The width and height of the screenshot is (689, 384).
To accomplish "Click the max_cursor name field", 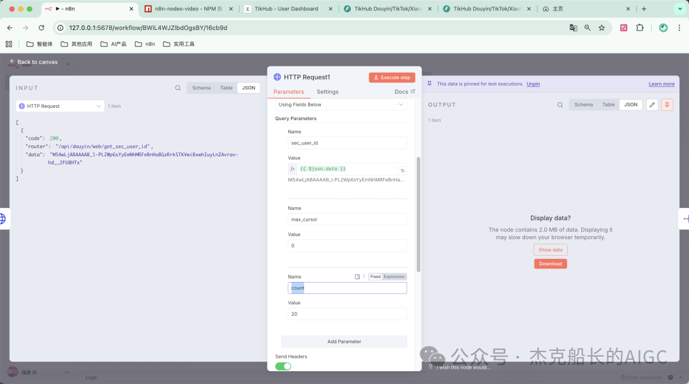I will 347,219.
